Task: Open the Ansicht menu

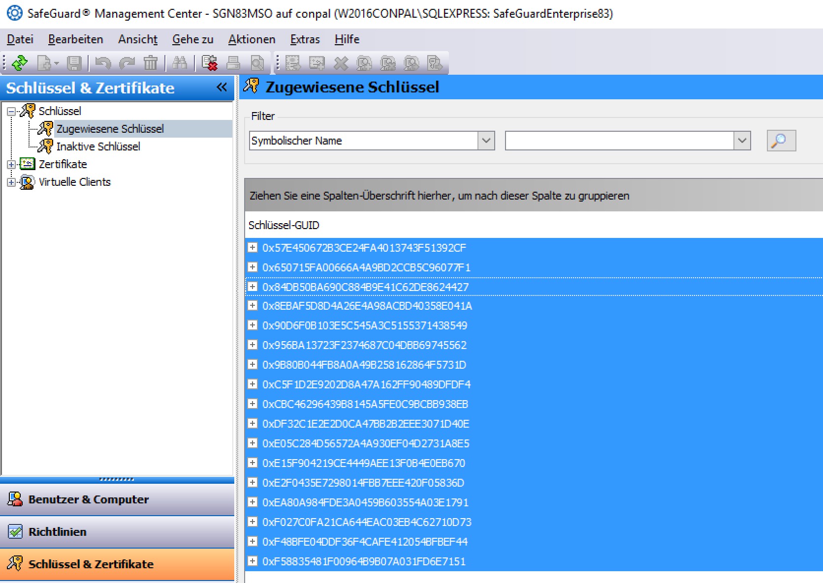Action: tap(138, 39)
